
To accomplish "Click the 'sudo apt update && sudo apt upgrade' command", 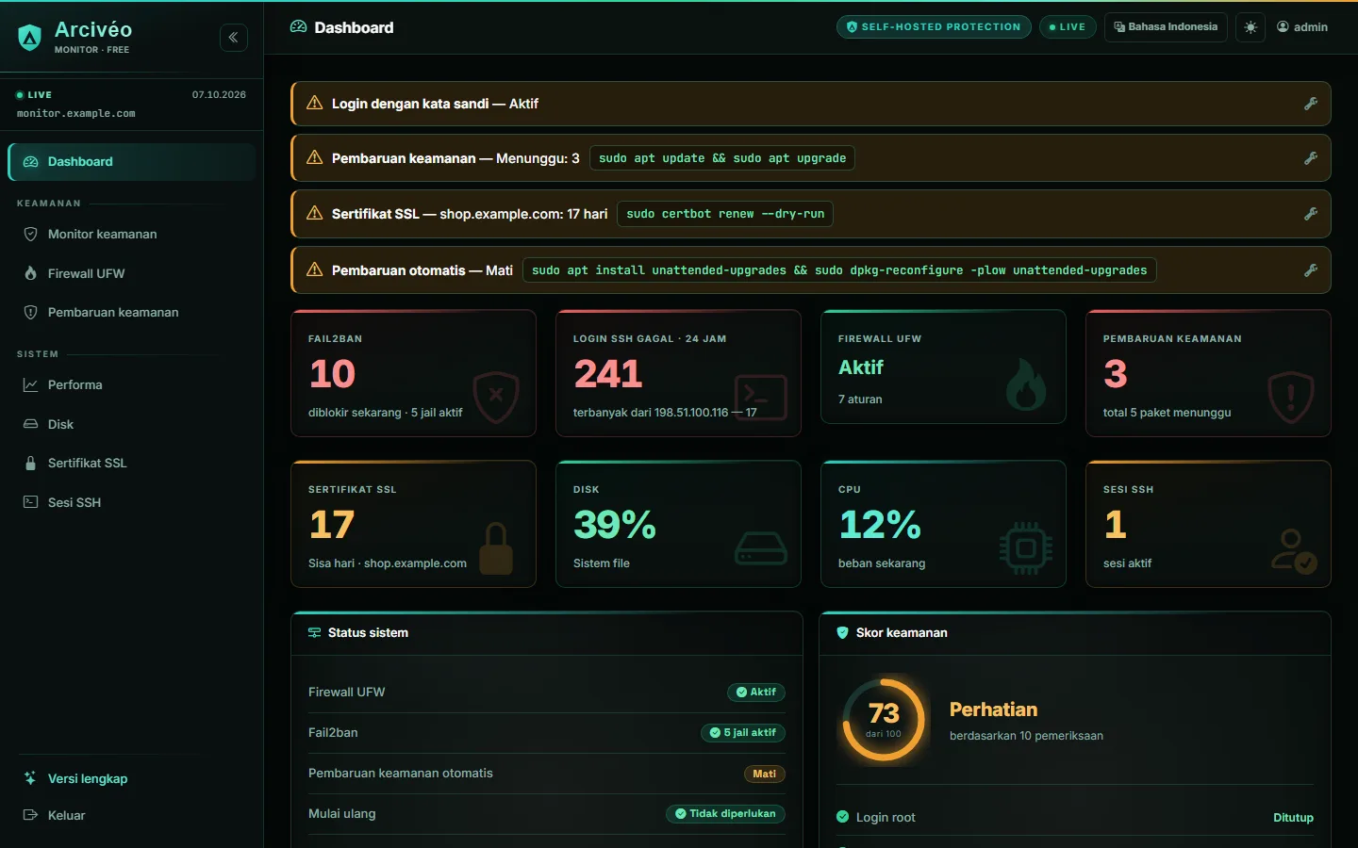I will pos(722,158).
